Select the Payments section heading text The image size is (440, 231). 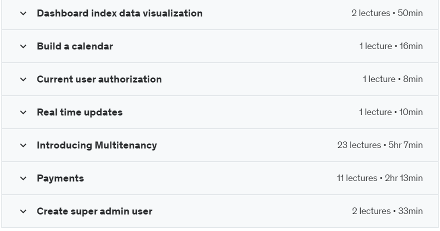60,178
